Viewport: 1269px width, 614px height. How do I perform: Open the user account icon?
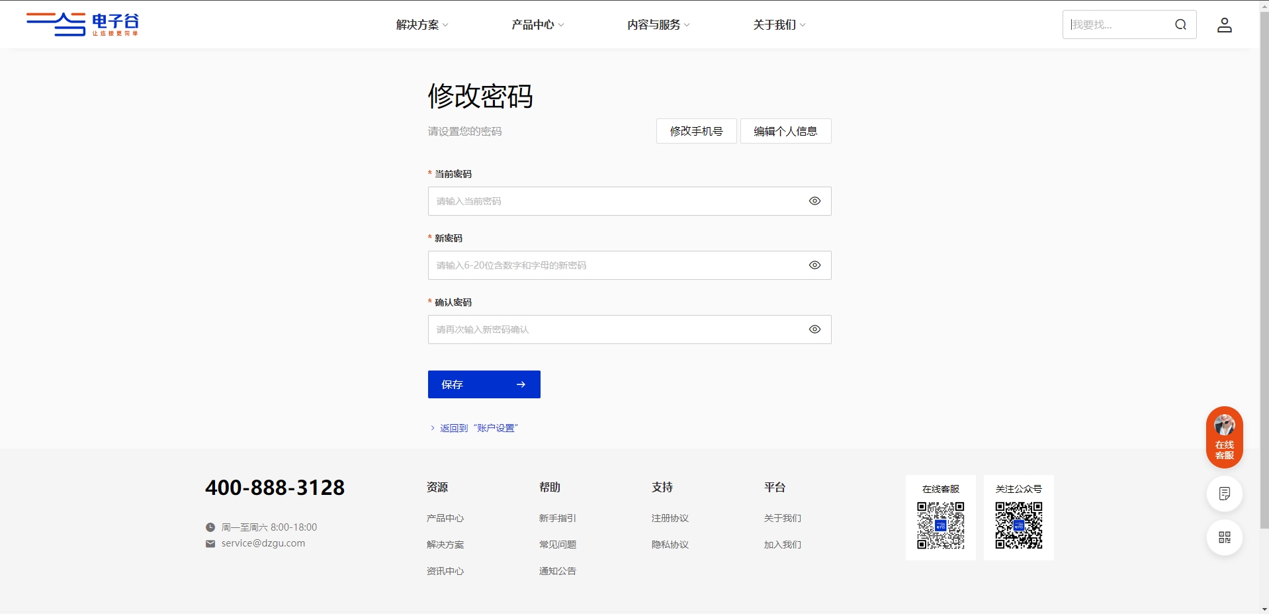click(1225, 25)
